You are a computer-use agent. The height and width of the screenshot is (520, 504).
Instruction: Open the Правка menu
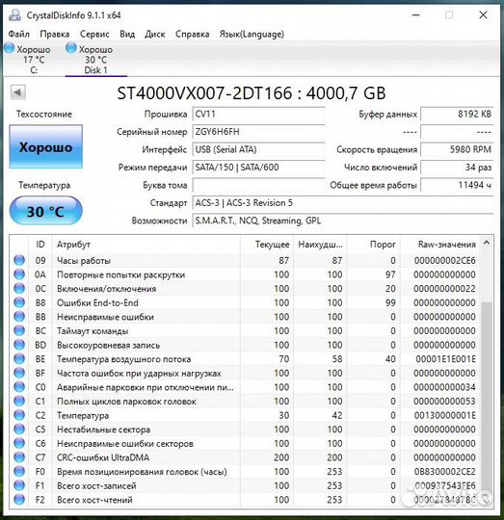click(54, 34)
